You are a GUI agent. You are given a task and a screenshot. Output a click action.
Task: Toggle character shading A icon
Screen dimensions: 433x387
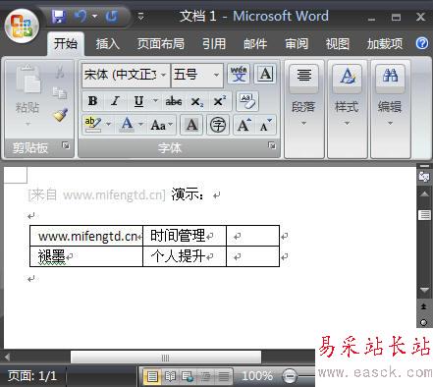(191, 125)
